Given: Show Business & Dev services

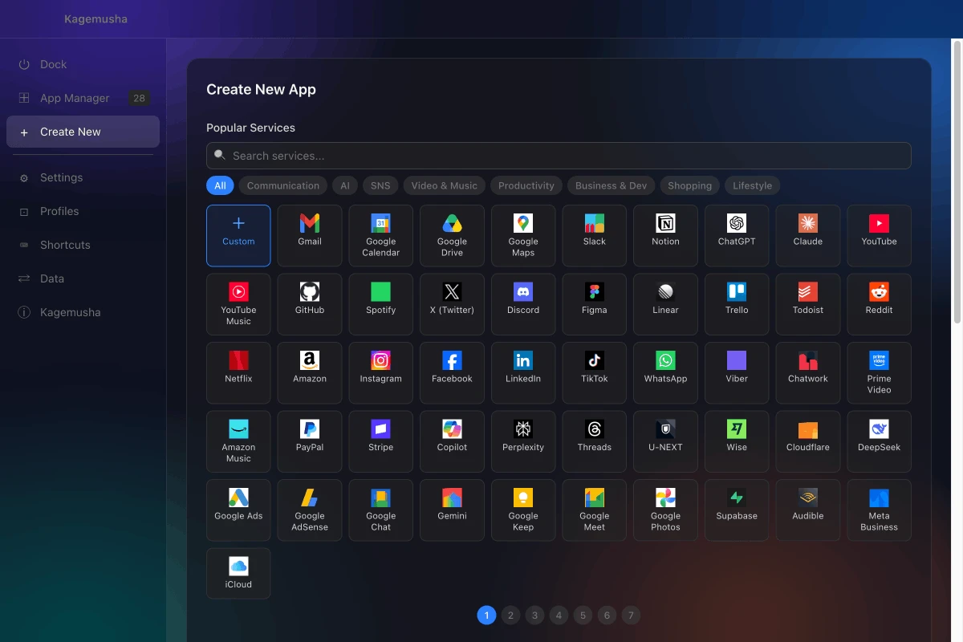Looking at the screenshot, I should tap(612, 185).
